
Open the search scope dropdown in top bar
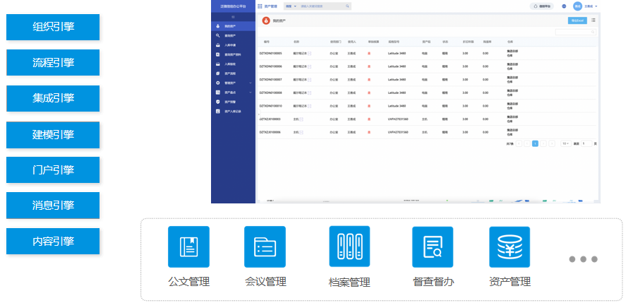tap(291, 6)
